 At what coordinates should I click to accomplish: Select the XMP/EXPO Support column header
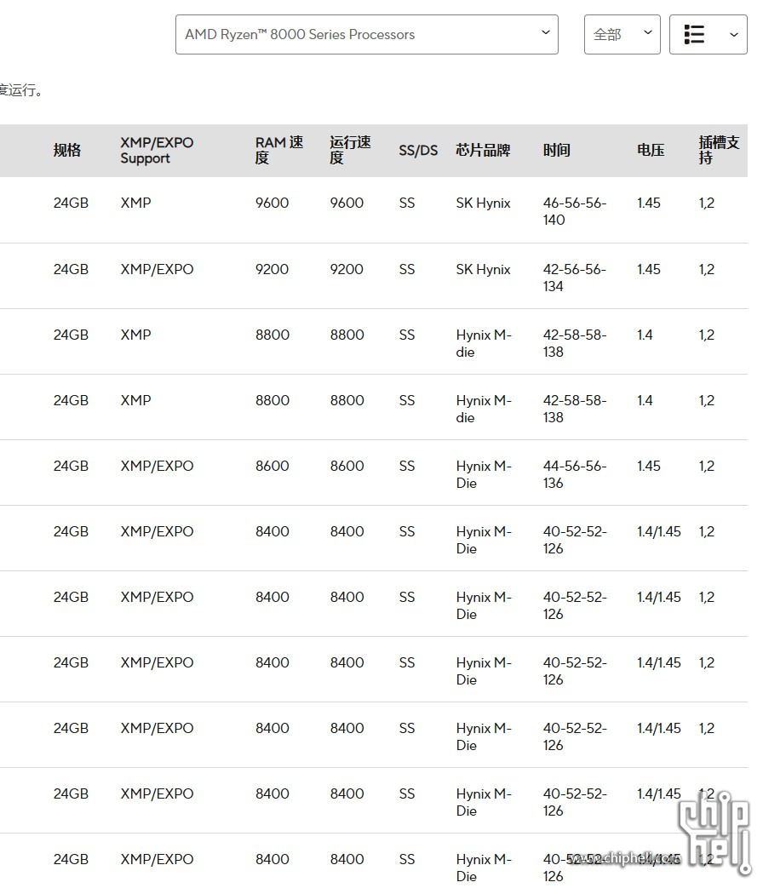tap(157, 151)
